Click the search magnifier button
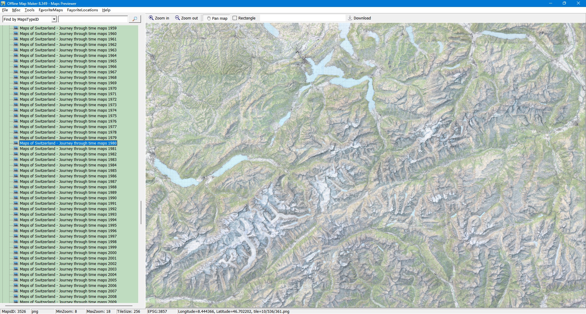Image resolution: width=586 pixels, height=314 pixels. coord(135,19)
